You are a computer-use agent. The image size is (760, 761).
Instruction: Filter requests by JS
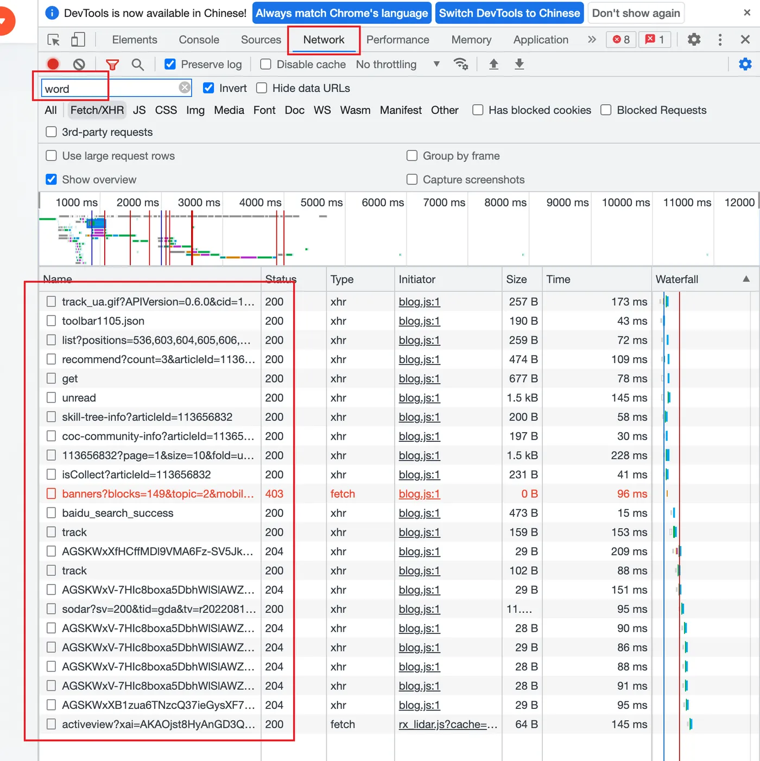[x=140, y=110]
